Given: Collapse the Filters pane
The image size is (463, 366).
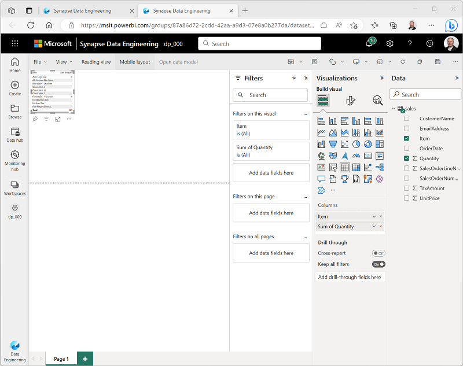Looking at the screenshot, I should pos(306,78).
